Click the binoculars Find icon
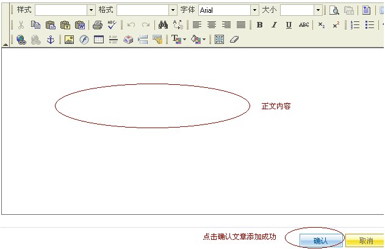The height and width of the screenshot is (249, 385). (163, 25)
